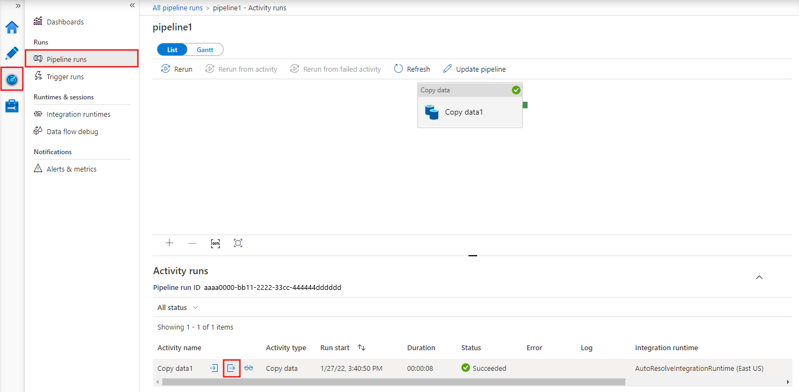This screenshot has width=799, height=392.
Task: Open the output details icon for Copy data1
Action: pos(232,368)
